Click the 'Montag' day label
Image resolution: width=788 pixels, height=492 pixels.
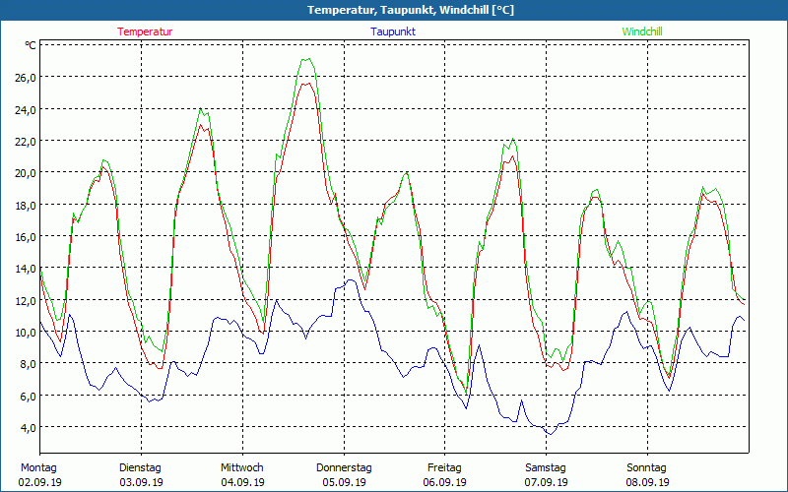[38, 468]
